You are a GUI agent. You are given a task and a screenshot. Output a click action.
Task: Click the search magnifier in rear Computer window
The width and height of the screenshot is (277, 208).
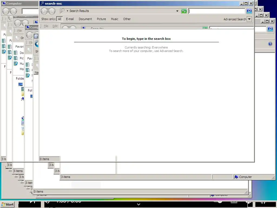(270, 29)
